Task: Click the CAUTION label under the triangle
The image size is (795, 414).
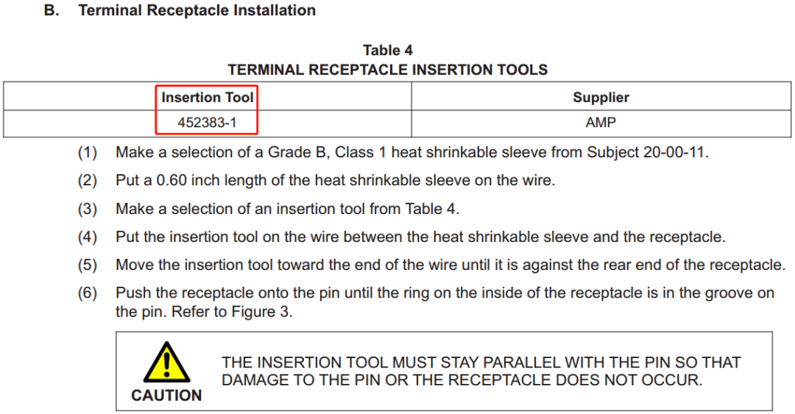Action: coord(166,396)
